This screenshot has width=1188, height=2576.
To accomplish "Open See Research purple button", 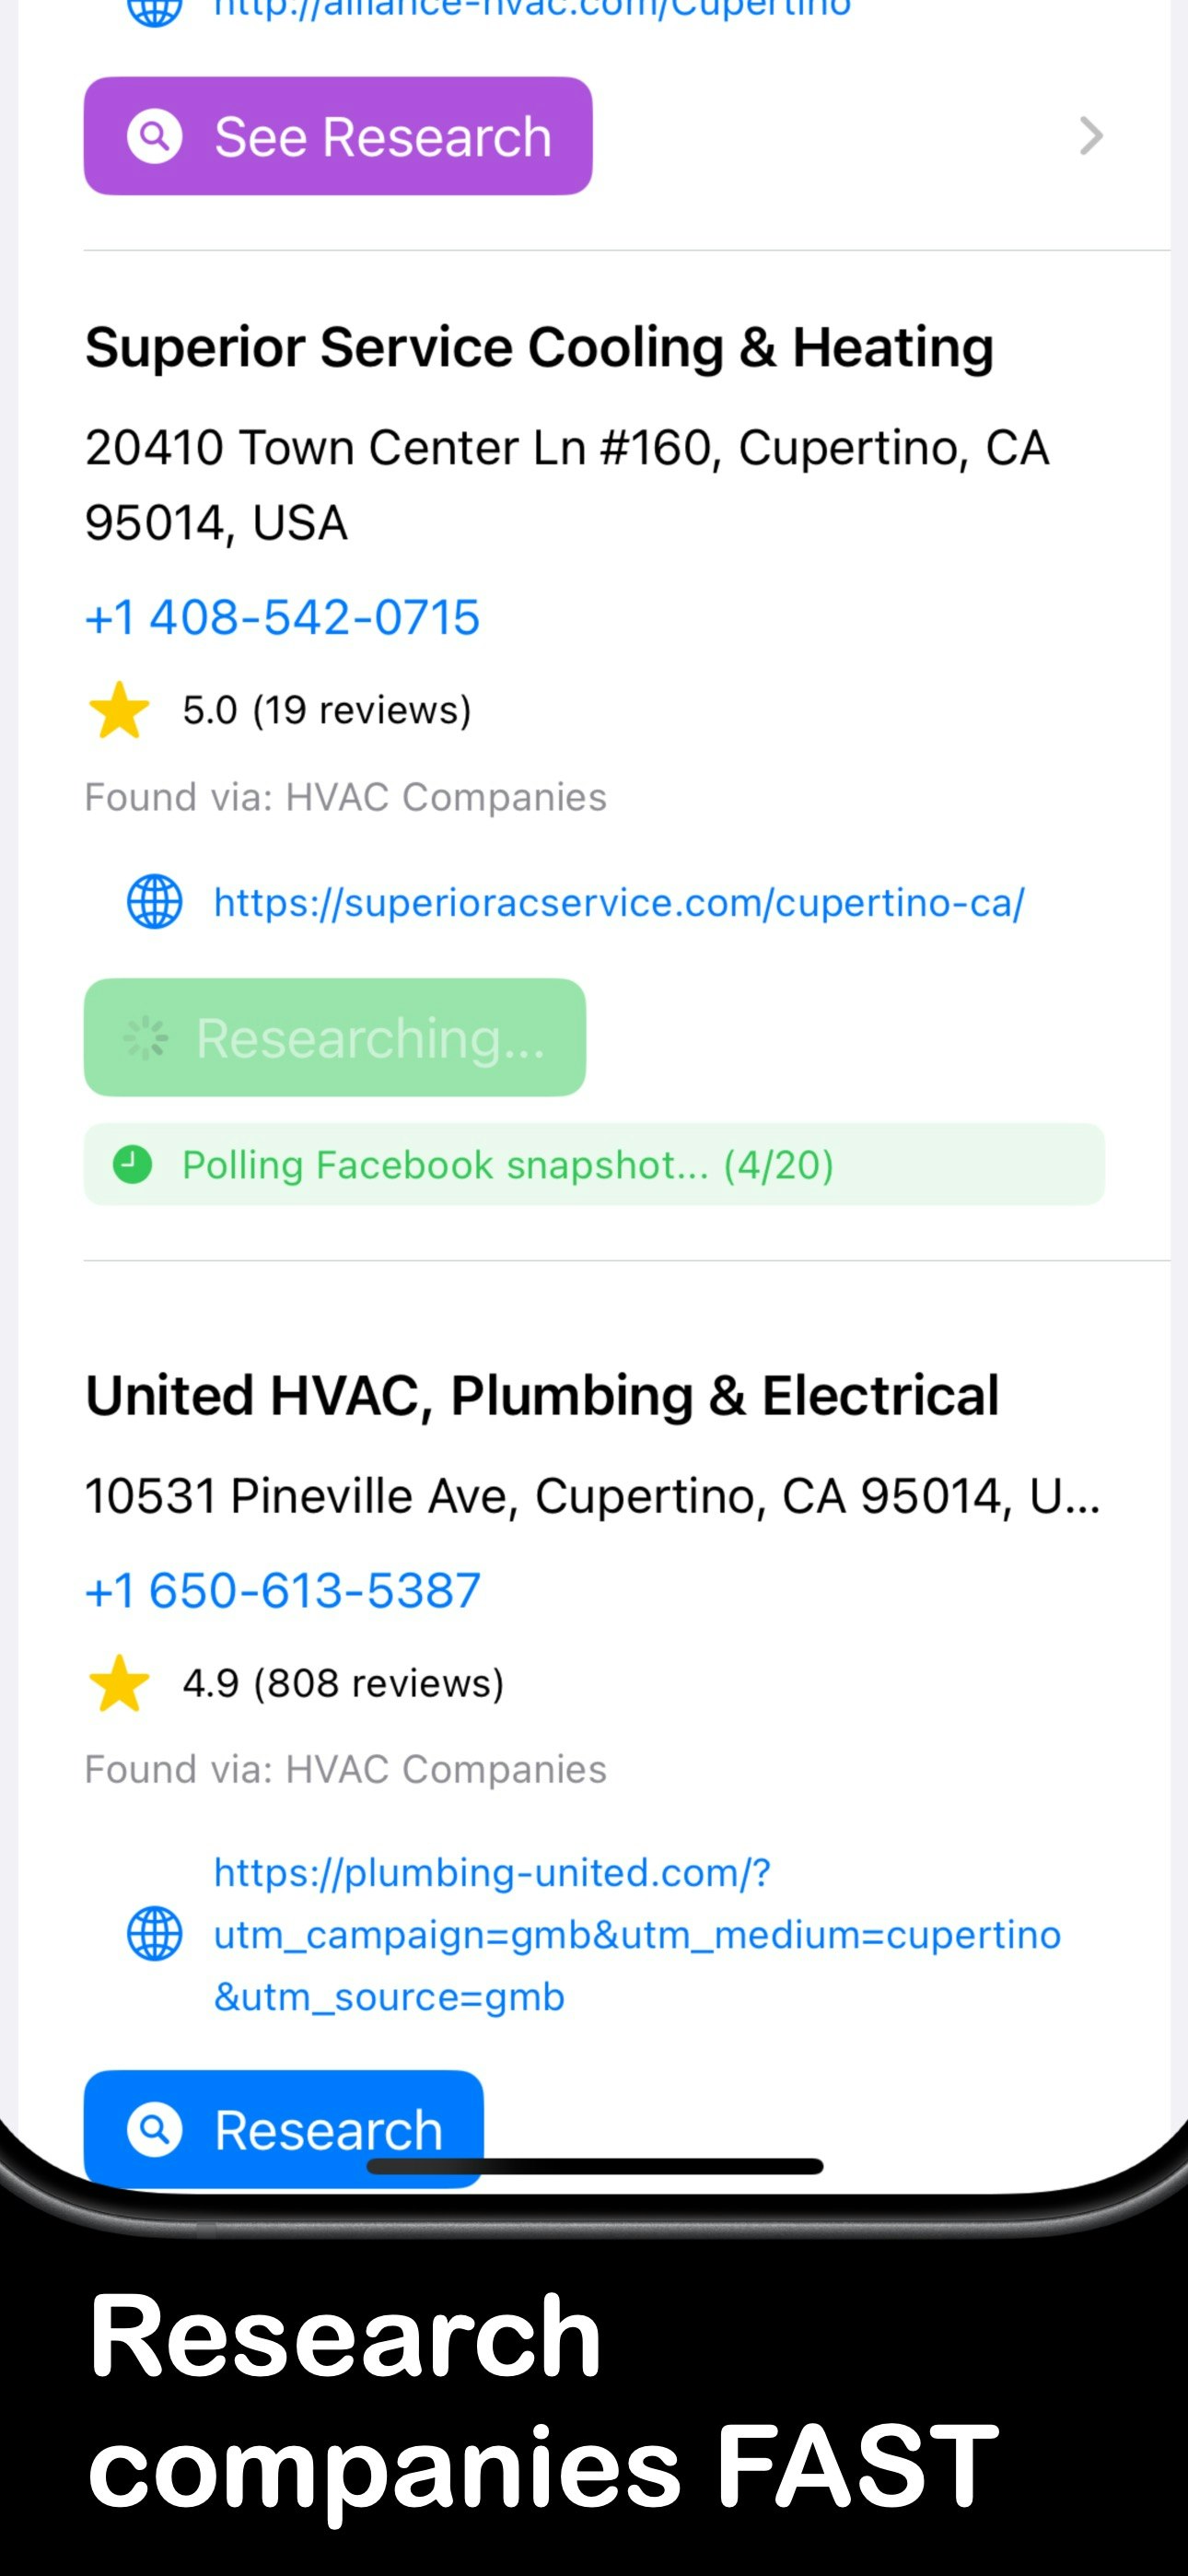I will pyautogui.click(x=338, y=136).
